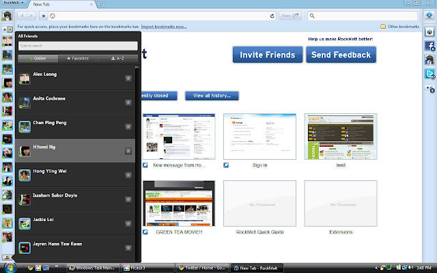Viewport: 437px width, 273px height.
Task: Mark Hong Yiing Wei as favorite
Action: [x=128, y=175]
